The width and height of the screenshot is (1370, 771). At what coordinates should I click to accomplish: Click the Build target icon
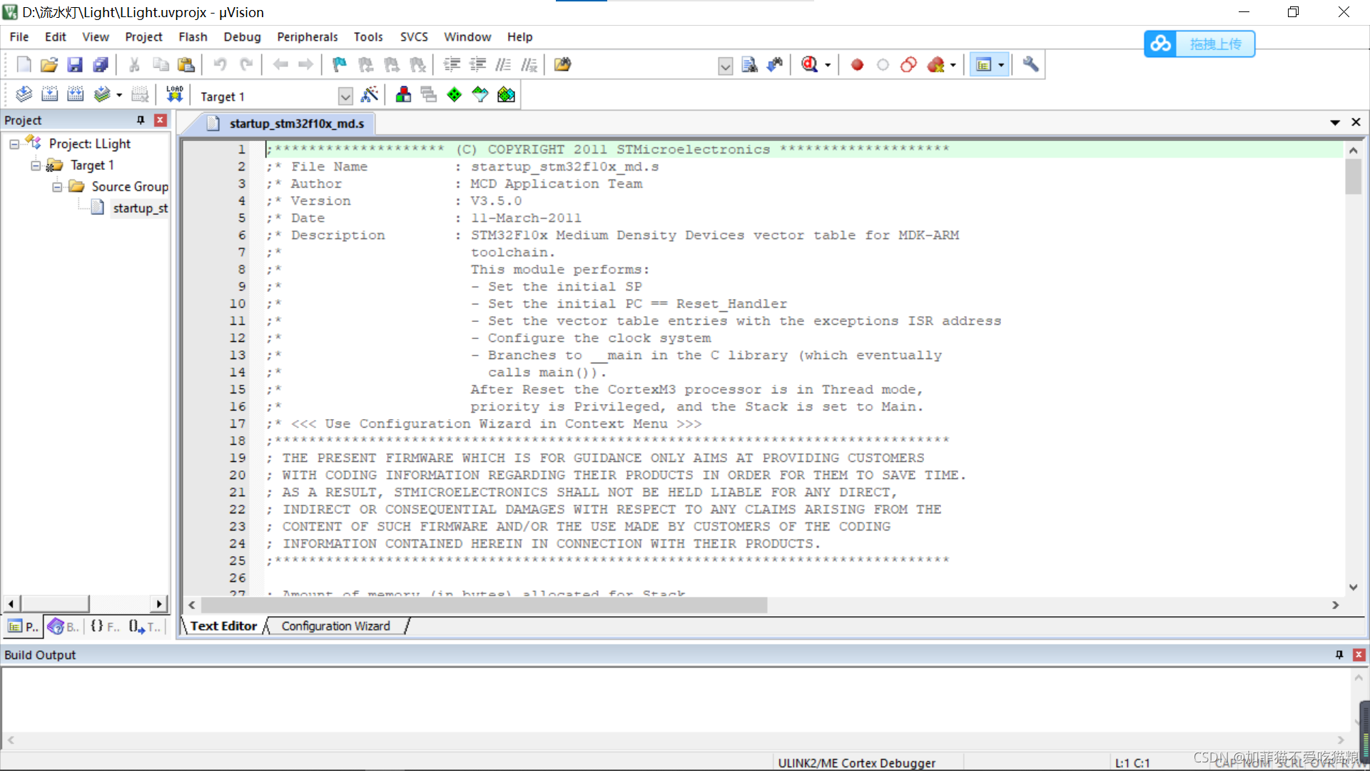pyautogui.click(x=49, y=94)
